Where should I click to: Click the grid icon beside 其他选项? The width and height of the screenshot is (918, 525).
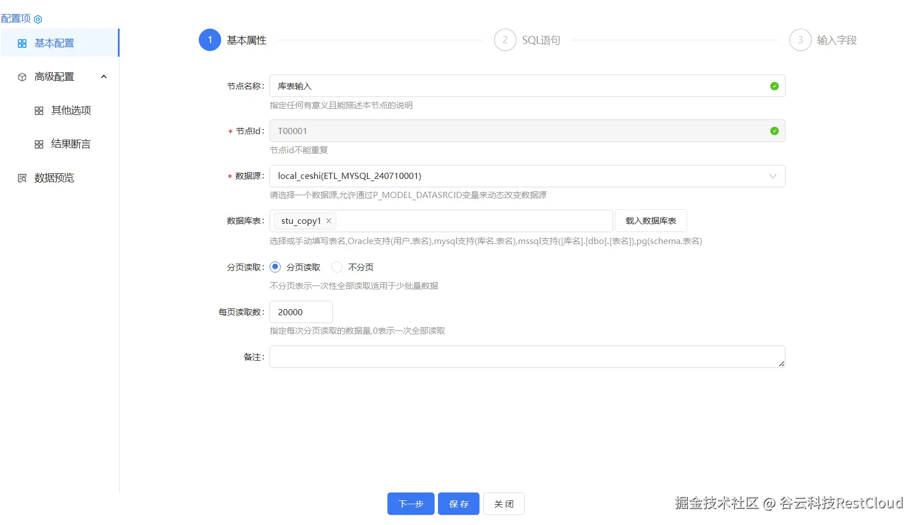pyautogui.click(x=39, y=110)
